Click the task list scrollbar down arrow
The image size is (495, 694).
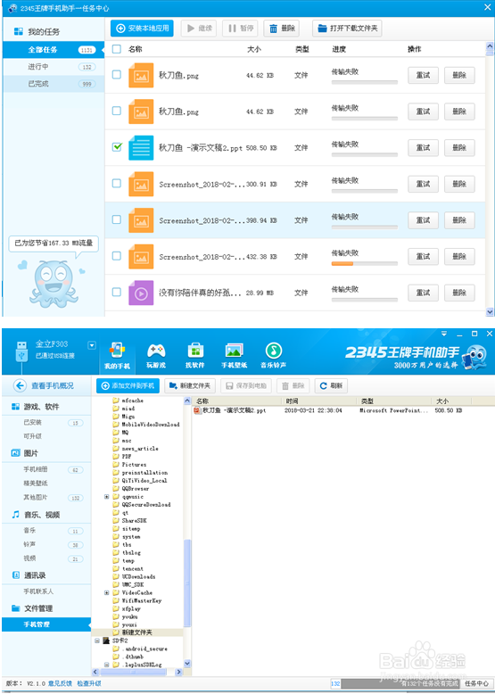coord(490,311)
